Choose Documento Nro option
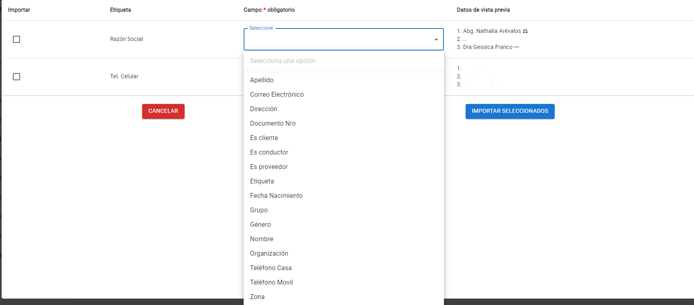Screen dimensions: 694x305 click(x=344, y=124)
